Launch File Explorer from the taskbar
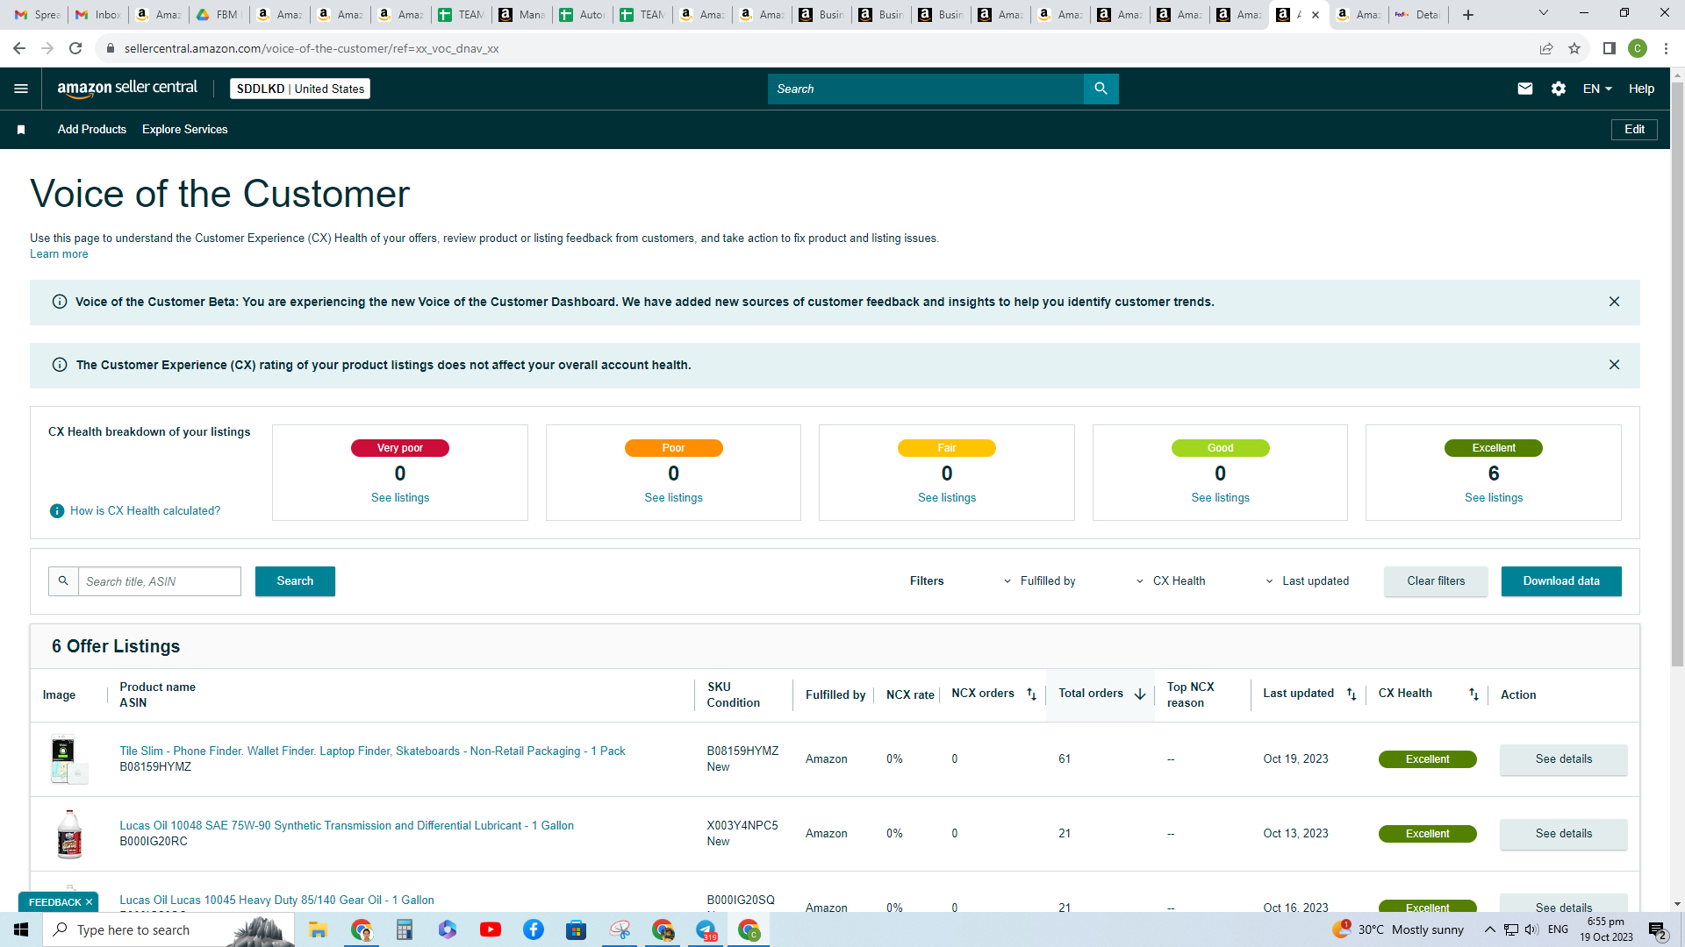Screen dimensions: 1685x947 pyautogui.click(x=318, y=929)
